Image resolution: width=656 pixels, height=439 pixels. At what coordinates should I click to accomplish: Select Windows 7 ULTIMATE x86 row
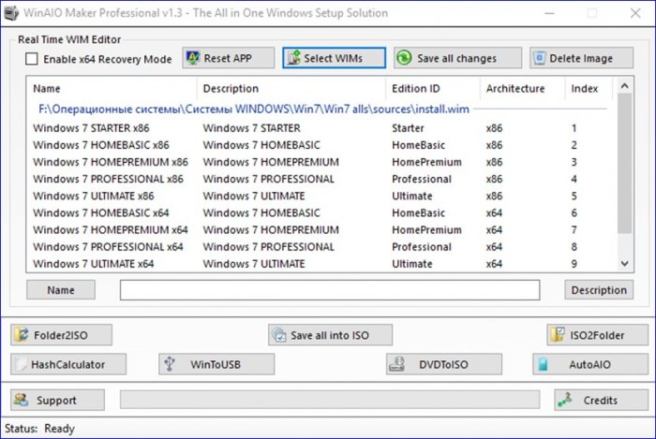pos(94,196)
